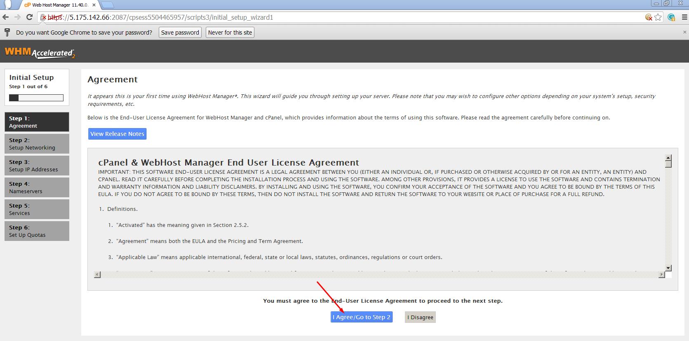The image size is (689, 341).
Task: Select Step 3: Setup IP Addresses
Action: (37, 166)
